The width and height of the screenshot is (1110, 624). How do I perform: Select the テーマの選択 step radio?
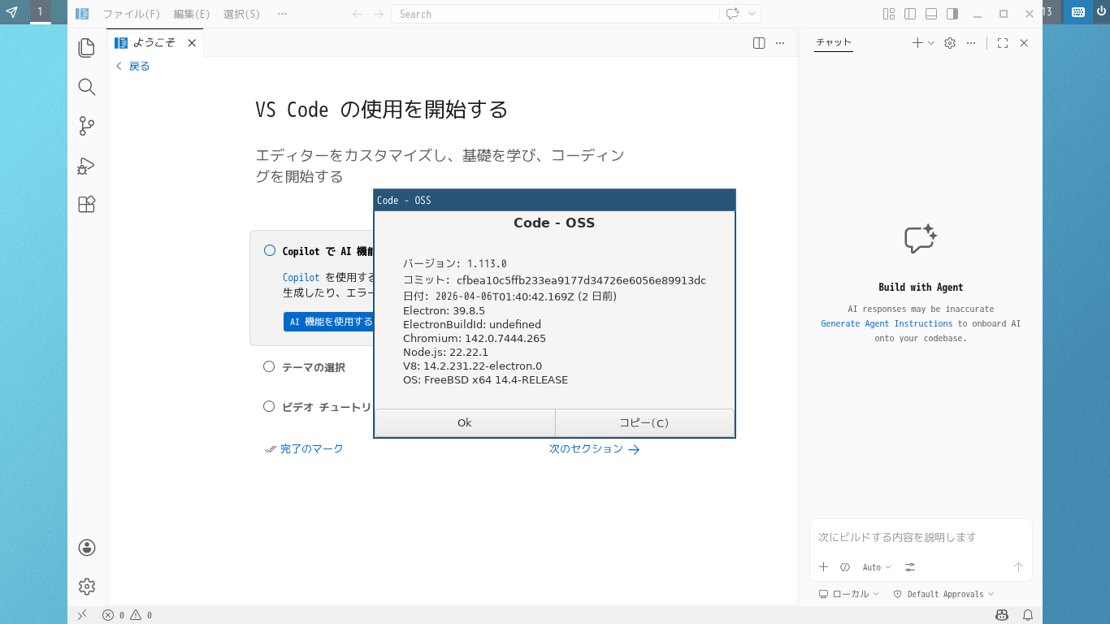point(269,366)
